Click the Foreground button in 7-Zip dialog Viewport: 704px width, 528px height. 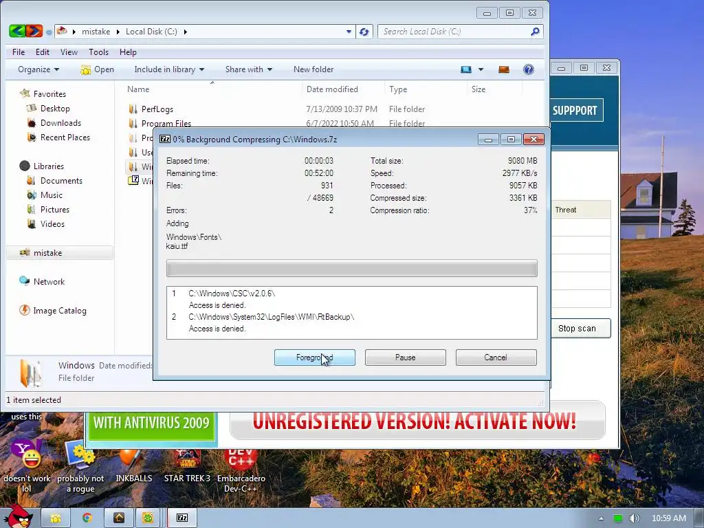(x=315, y=357)
